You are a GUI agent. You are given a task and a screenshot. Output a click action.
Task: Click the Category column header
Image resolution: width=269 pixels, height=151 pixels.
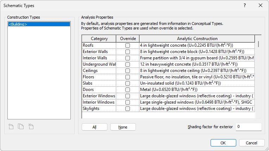[x=99, y=39]
